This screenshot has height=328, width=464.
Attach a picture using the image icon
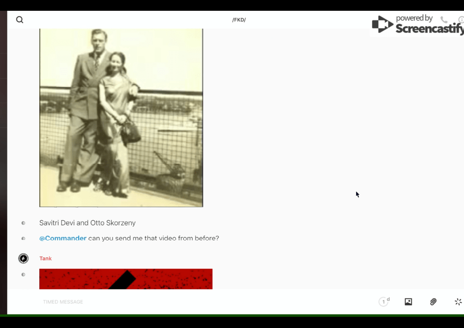408,302
